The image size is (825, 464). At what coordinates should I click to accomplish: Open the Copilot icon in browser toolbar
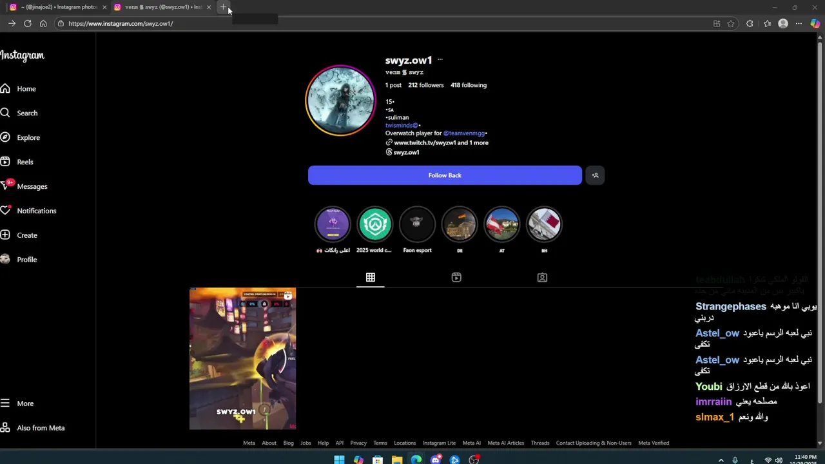[815, 24]
